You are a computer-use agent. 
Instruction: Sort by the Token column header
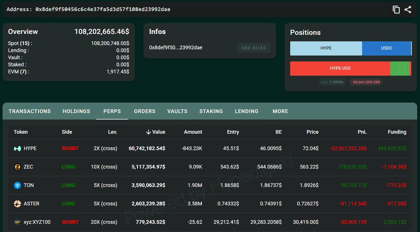pos(21,132)
